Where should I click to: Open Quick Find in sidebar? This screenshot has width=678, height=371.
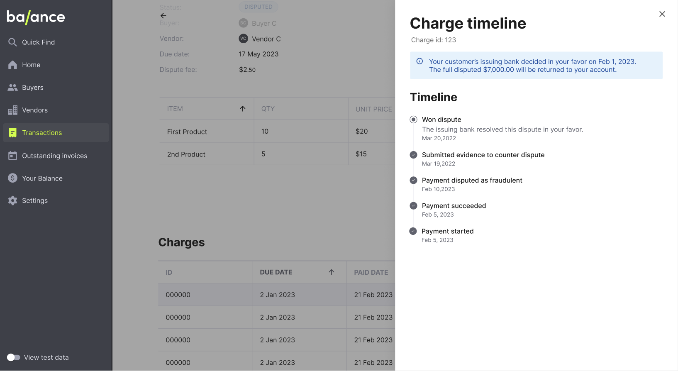pyautogui.click(x=56, y=42)
